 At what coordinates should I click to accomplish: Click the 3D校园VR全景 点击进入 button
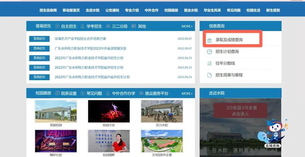(240, 111)
